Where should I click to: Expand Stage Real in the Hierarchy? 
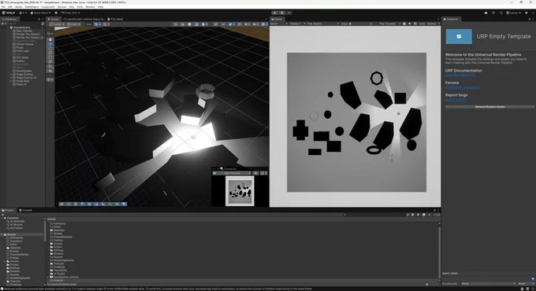tap(11, 81)
